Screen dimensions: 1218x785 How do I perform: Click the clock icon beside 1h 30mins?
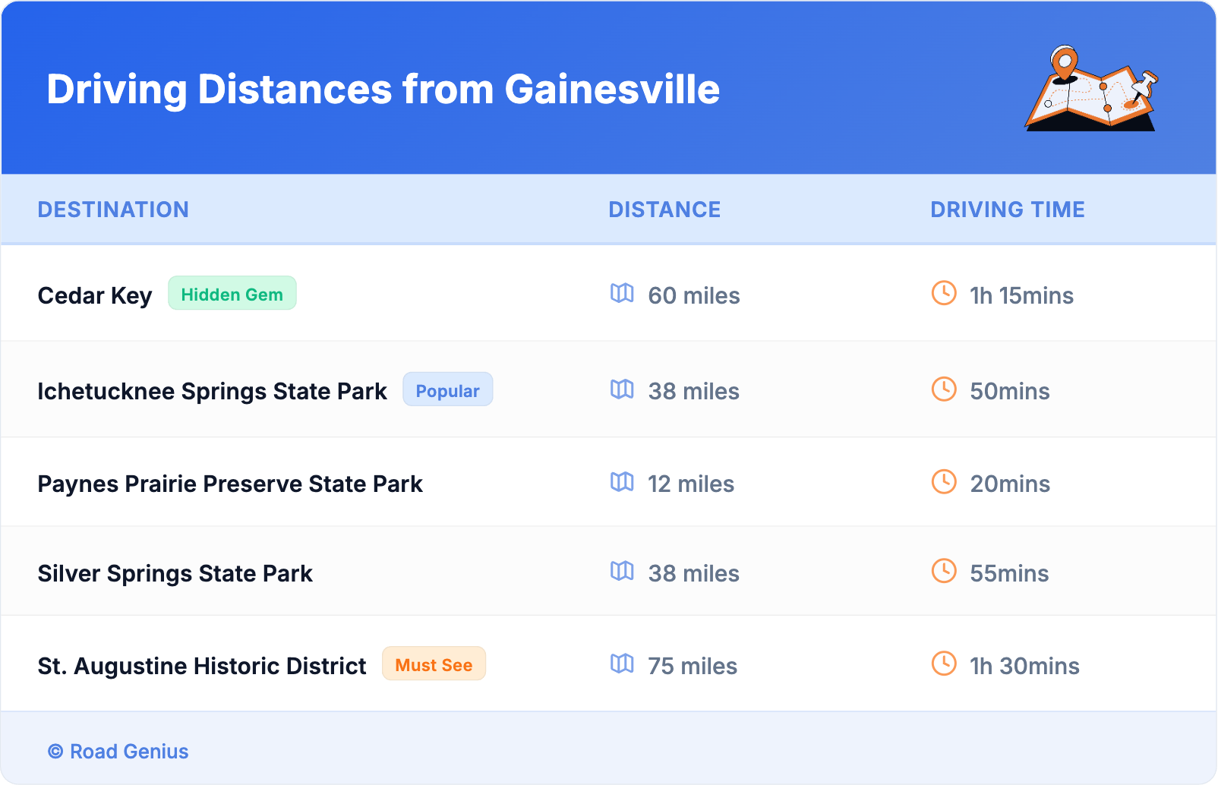(944, 664)
